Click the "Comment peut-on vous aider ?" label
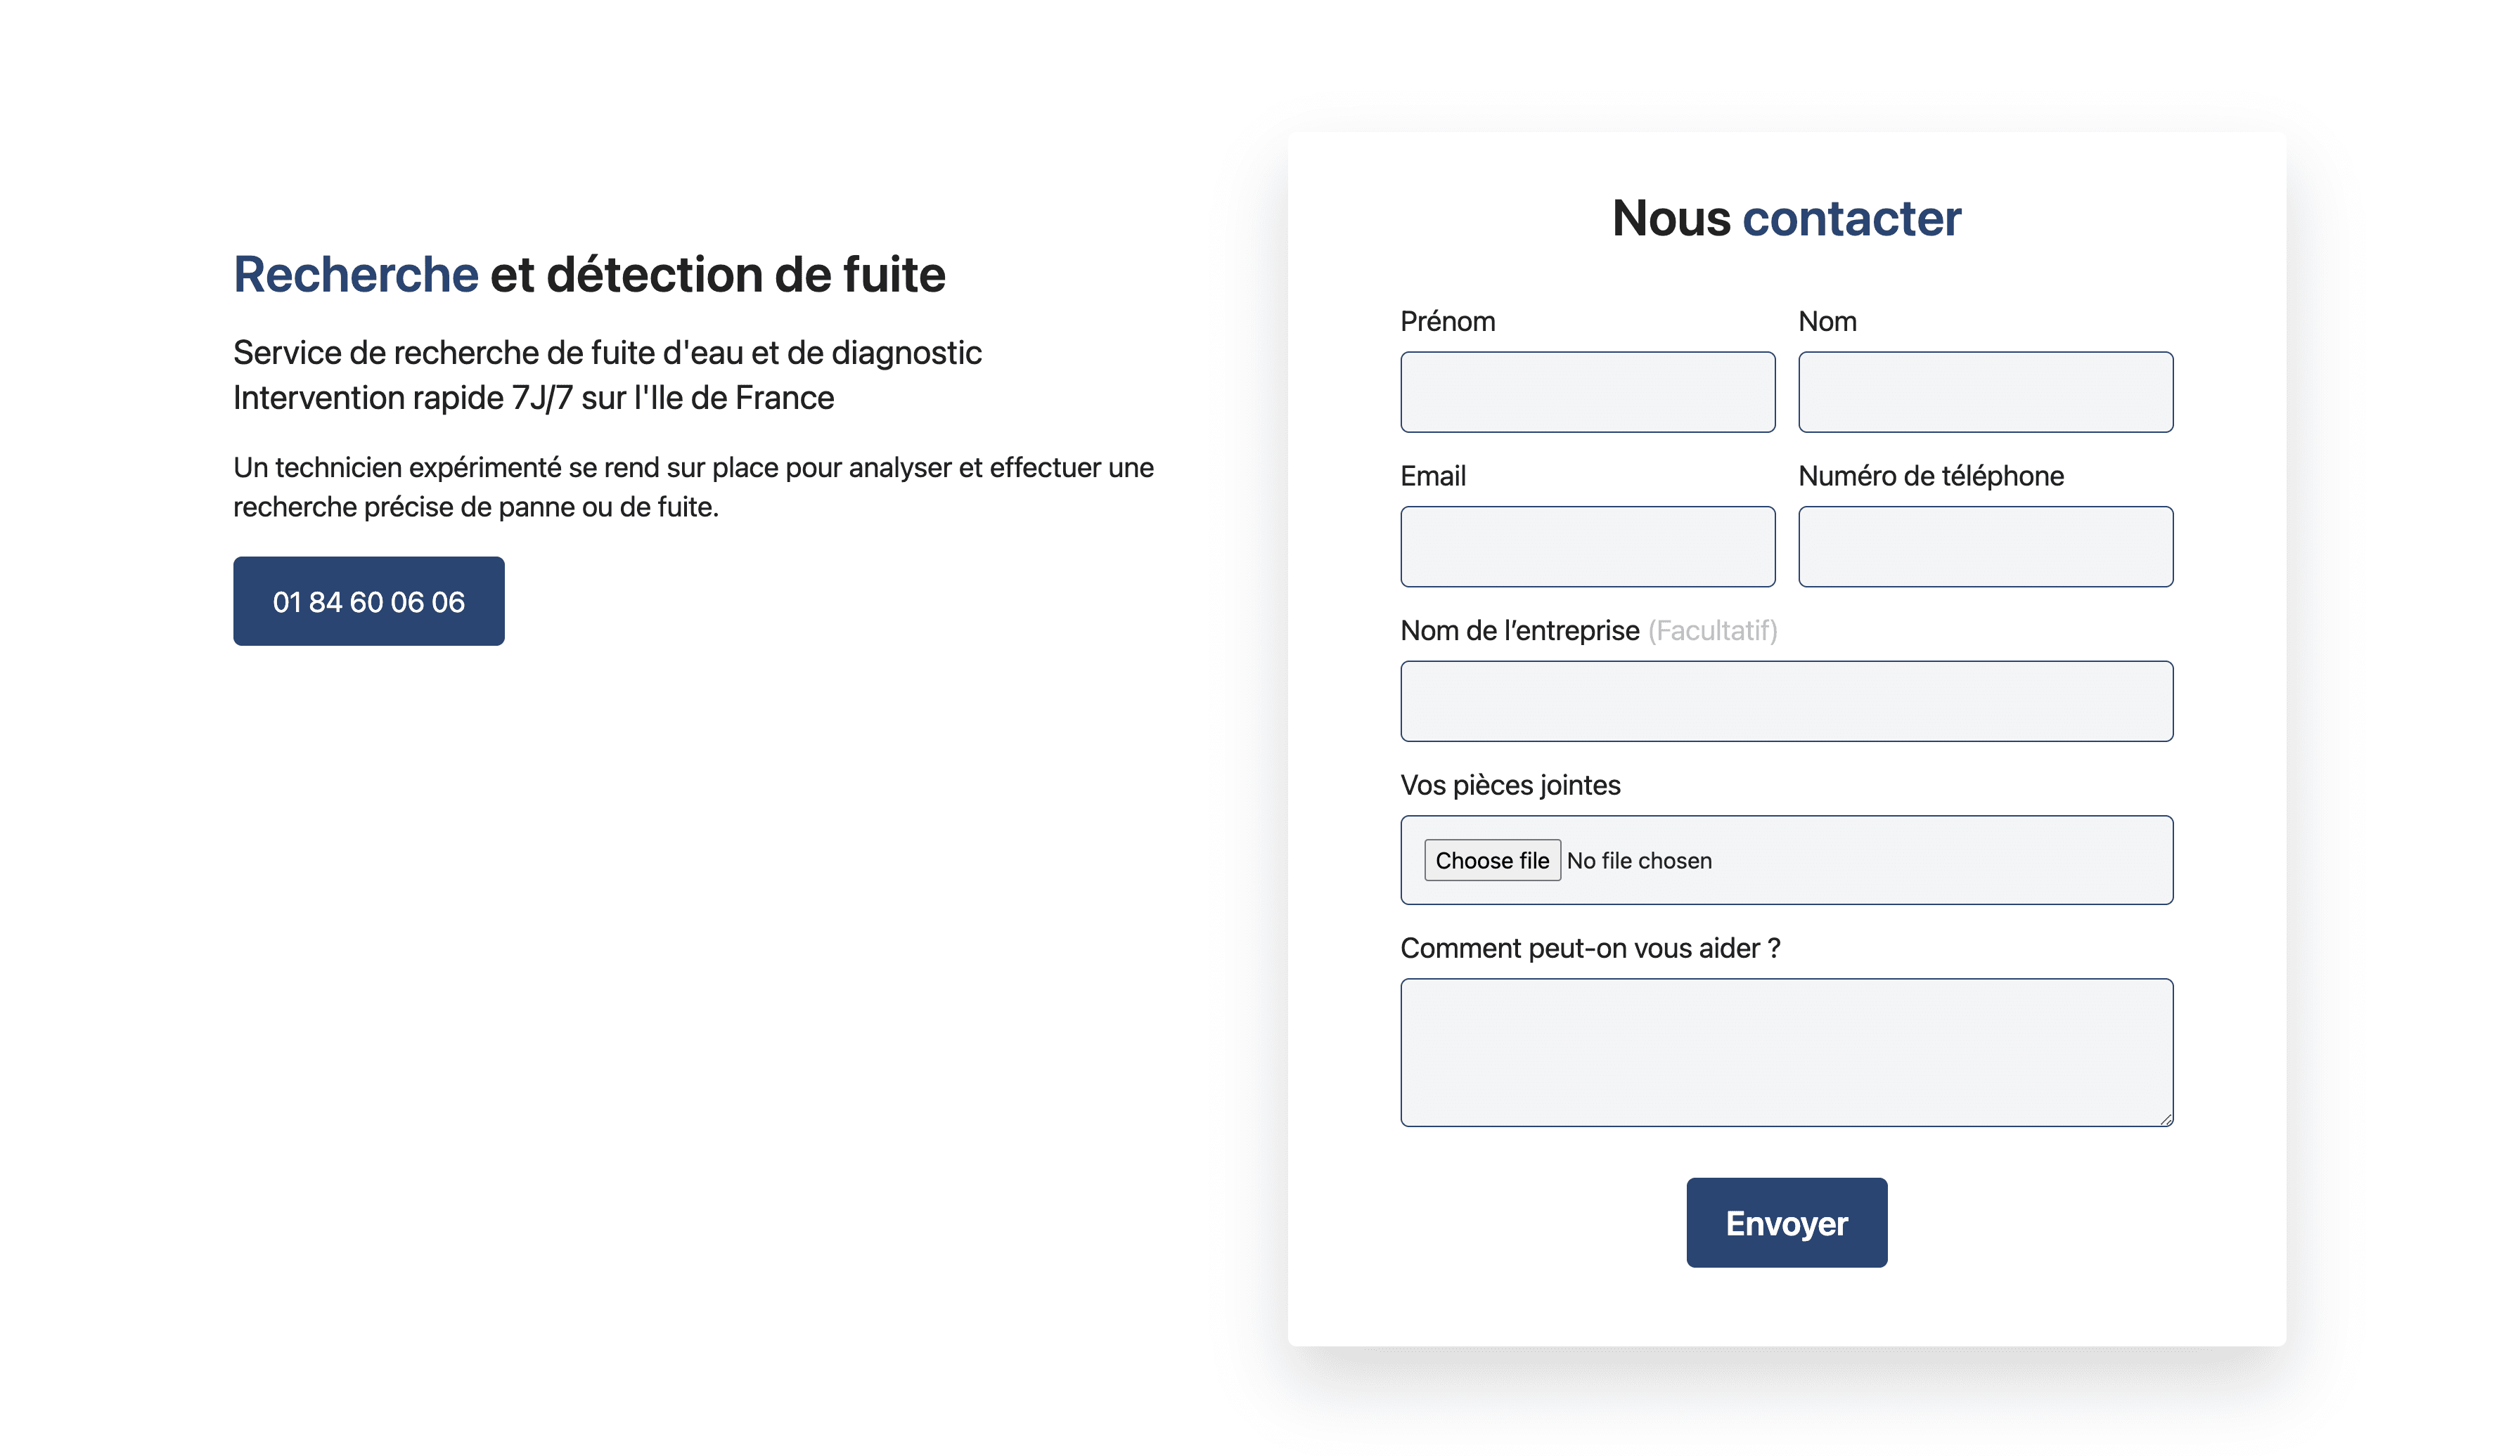 (x=1590, y=949)
